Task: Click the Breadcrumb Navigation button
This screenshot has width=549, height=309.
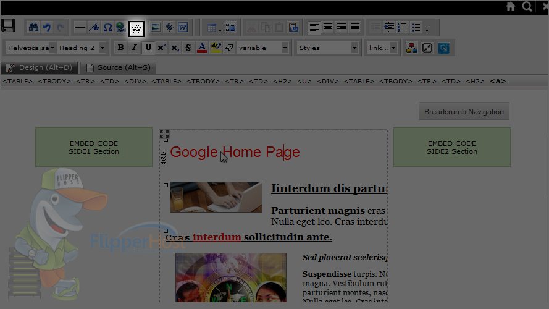Action: (x=464, y=111)
